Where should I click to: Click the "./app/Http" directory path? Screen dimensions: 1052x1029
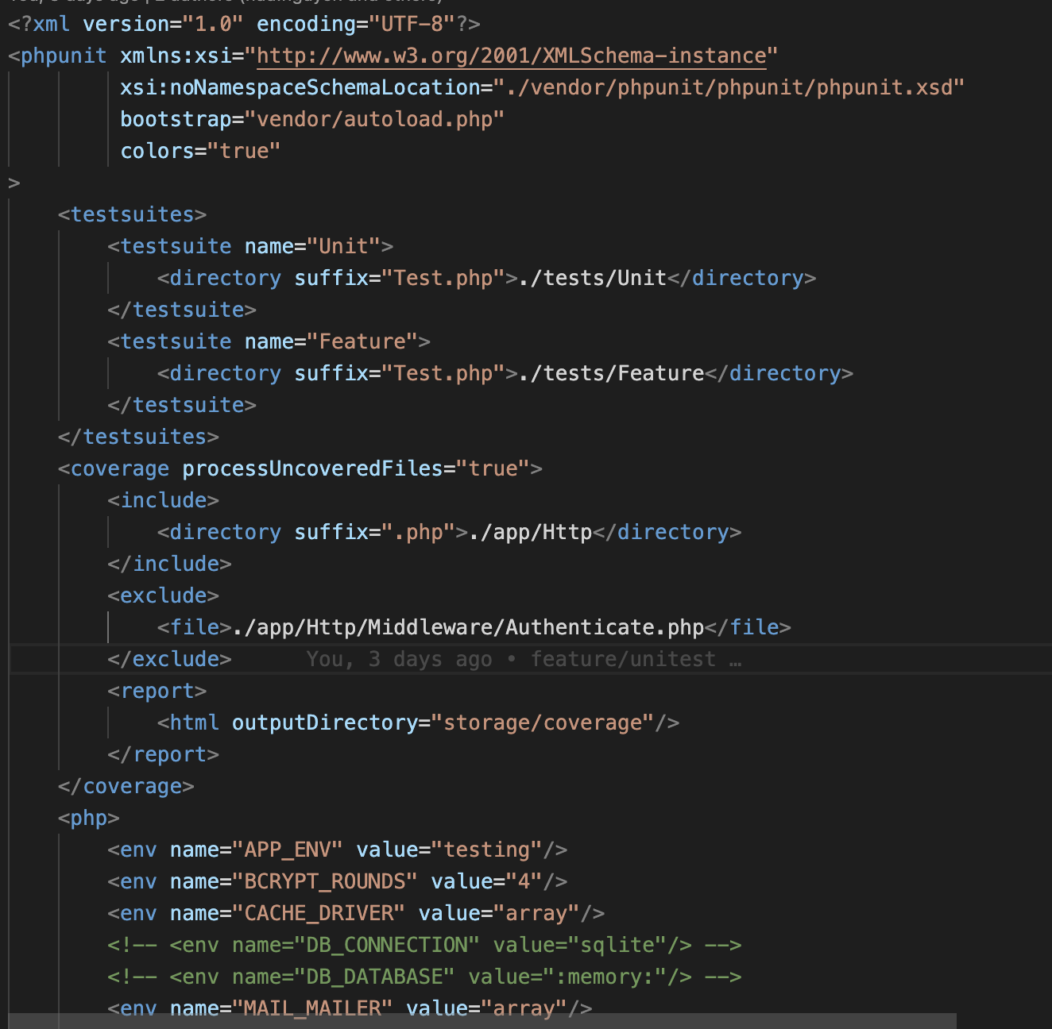tap(530, 533)
